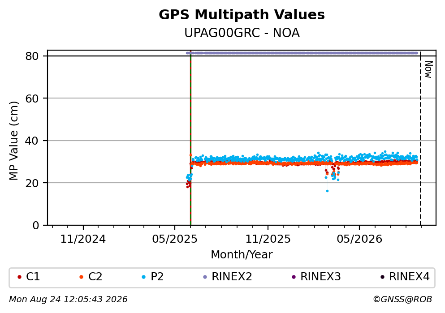Click the 80 y-axis tick label
Viewport: 445px width, 313px height.
pos(32,56)
